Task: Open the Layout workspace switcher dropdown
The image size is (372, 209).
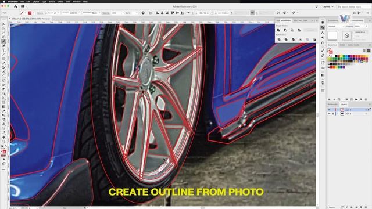Action: click(x=328, y=6)
